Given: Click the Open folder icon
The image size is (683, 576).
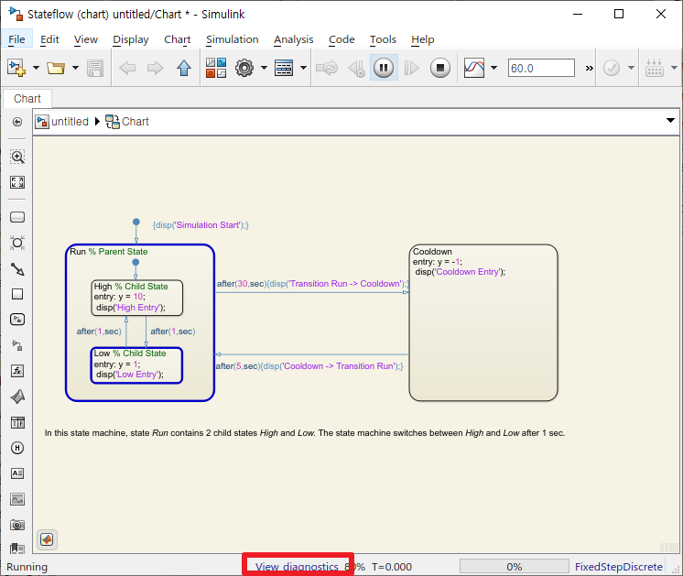Looking at the screenshot, I should click(56, 68).
